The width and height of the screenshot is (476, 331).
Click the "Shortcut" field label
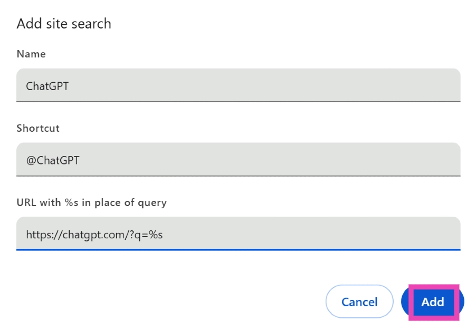point(38,128)
